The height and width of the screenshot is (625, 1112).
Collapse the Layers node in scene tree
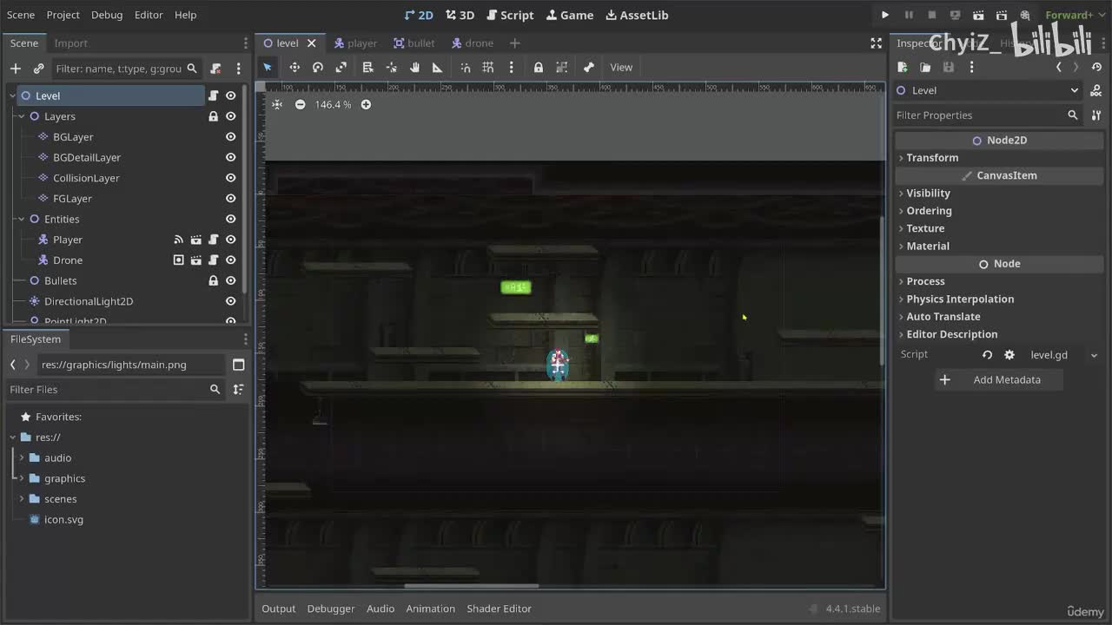click(x=22, y=116)
